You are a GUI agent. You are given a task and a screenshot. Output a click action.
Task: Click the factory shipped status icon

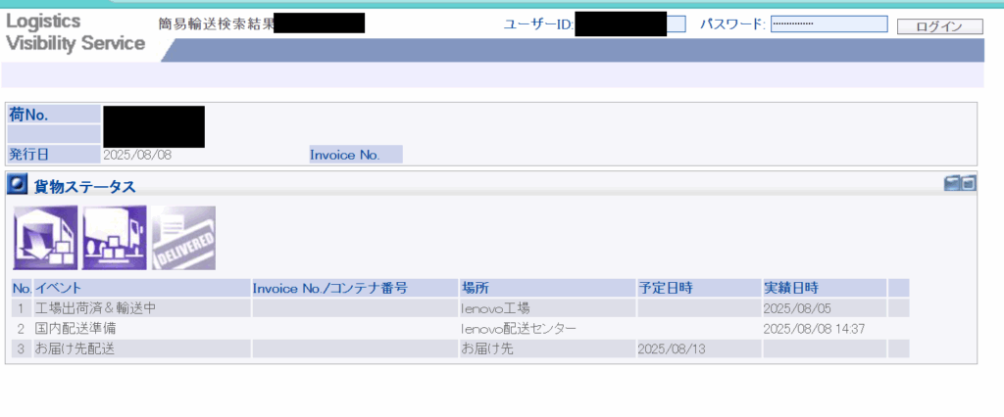44,238
